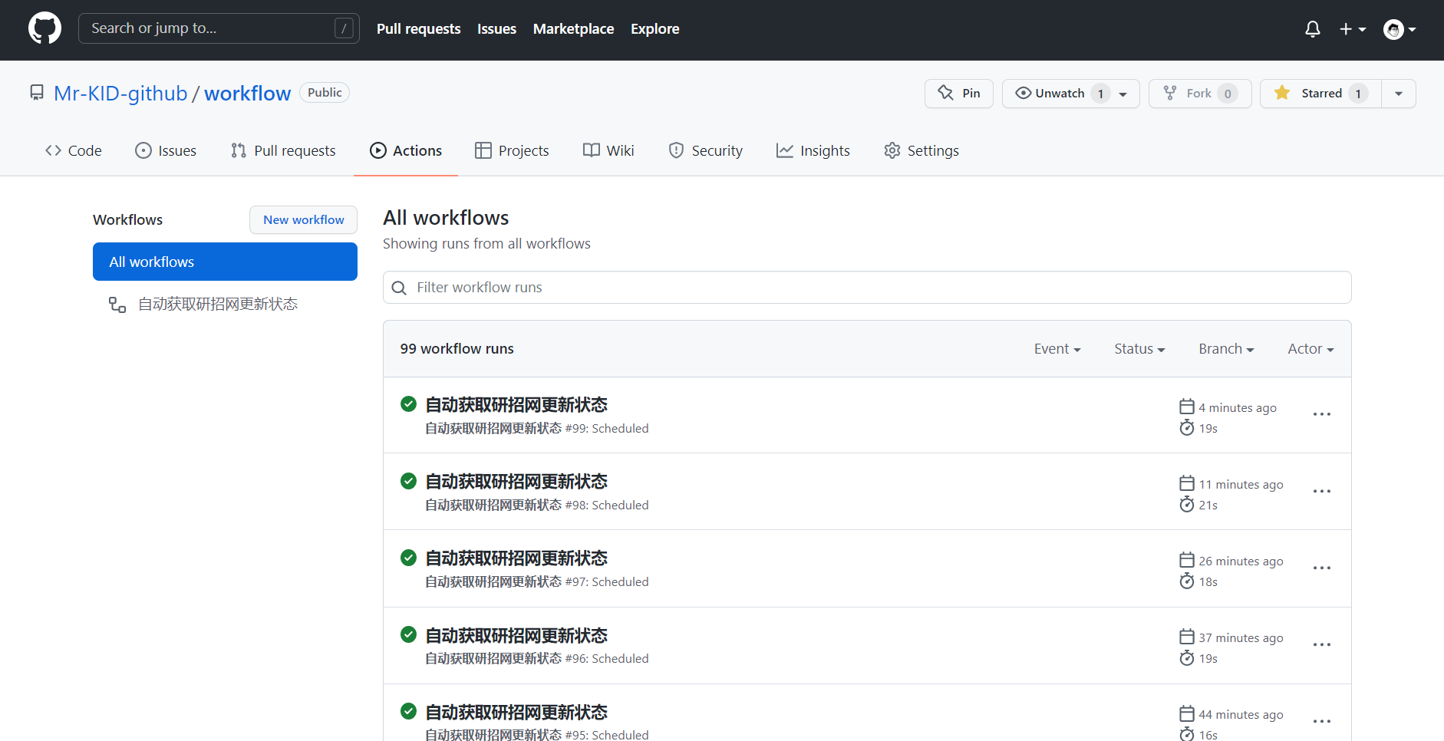Click the Security shield icon

[676, 150]
